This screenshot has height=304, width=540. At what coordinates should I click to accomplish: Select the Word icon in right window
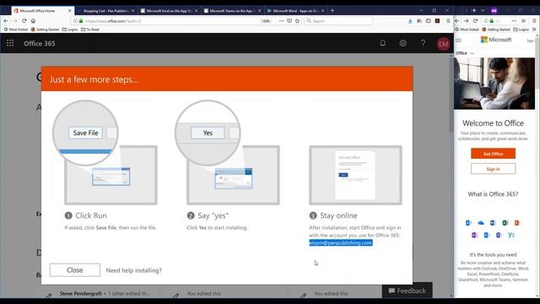tap(493, 223)
